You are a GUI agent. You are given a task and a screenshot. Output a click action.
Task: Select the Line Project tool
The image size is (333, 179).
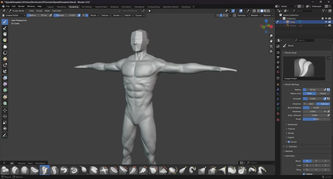pos(5,71)
